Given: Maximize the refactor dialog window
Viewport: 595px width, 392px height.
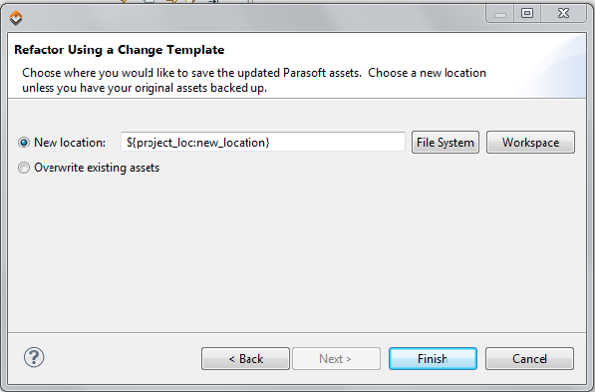Looking at the screenshot, I should point(527,14).
